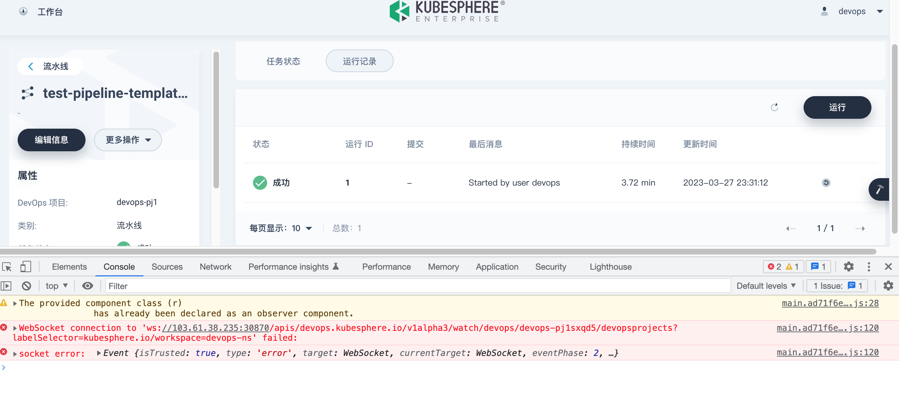Image resolution: width=899 pixels, height=410 pixels.
Task: Switch to the Network panel in DevTools
Action: (215, 267)
